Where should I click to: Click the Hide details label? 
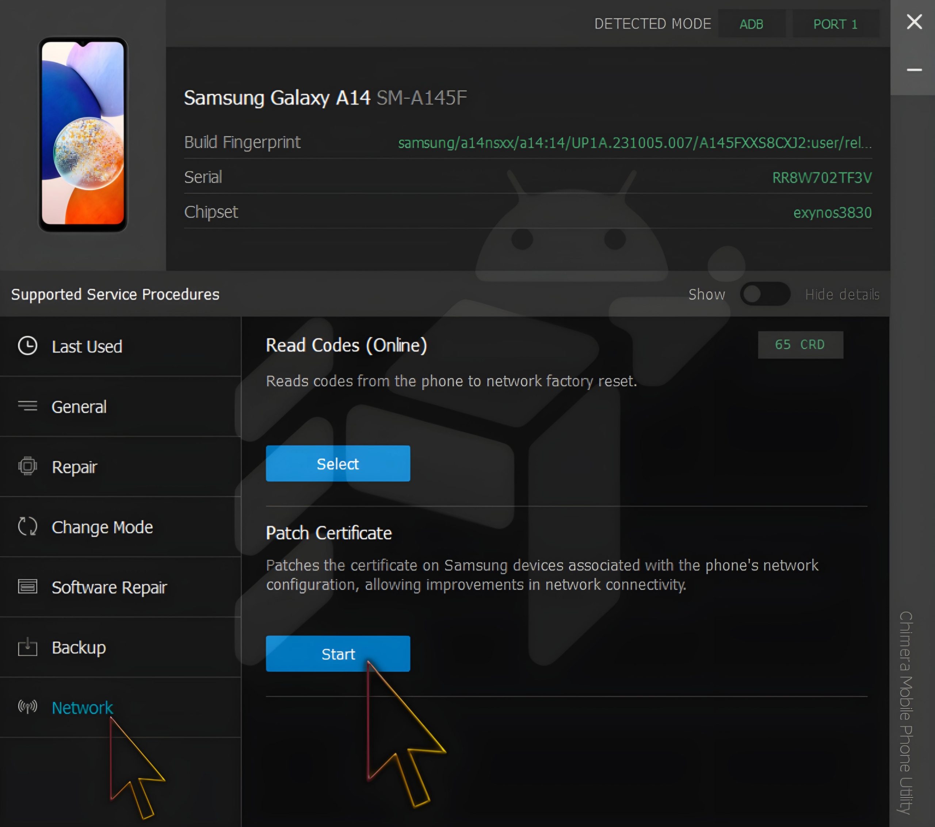click(x=842, y=294)
